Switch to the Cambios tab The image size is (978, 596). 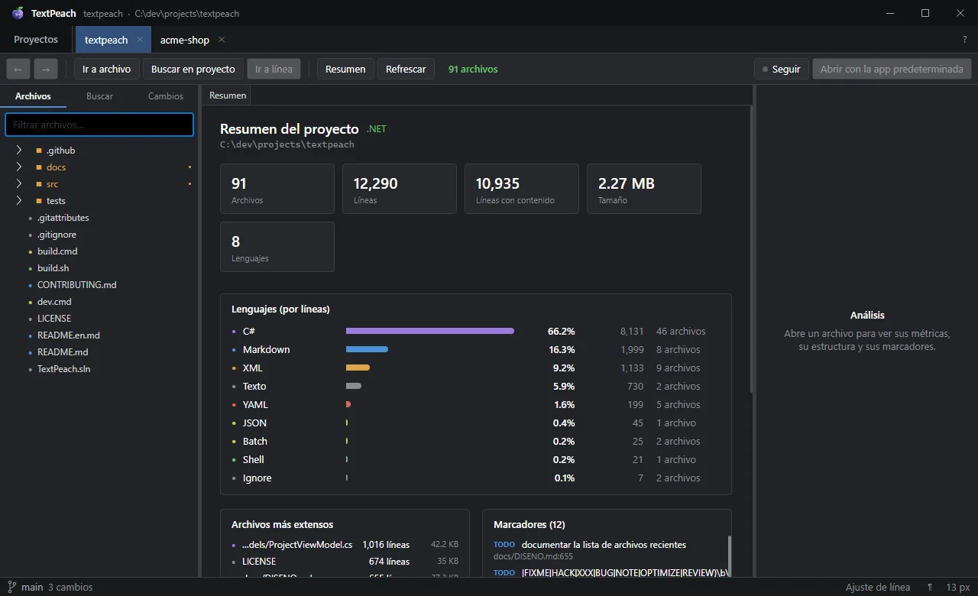tap(166, 96)
